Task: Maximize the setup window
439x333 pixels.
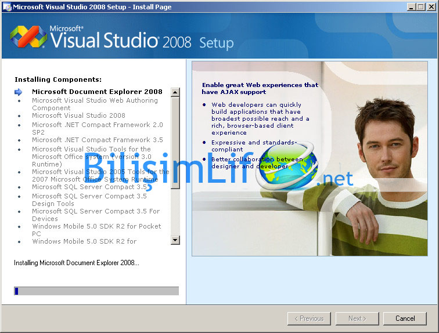Action: point(420,7)
